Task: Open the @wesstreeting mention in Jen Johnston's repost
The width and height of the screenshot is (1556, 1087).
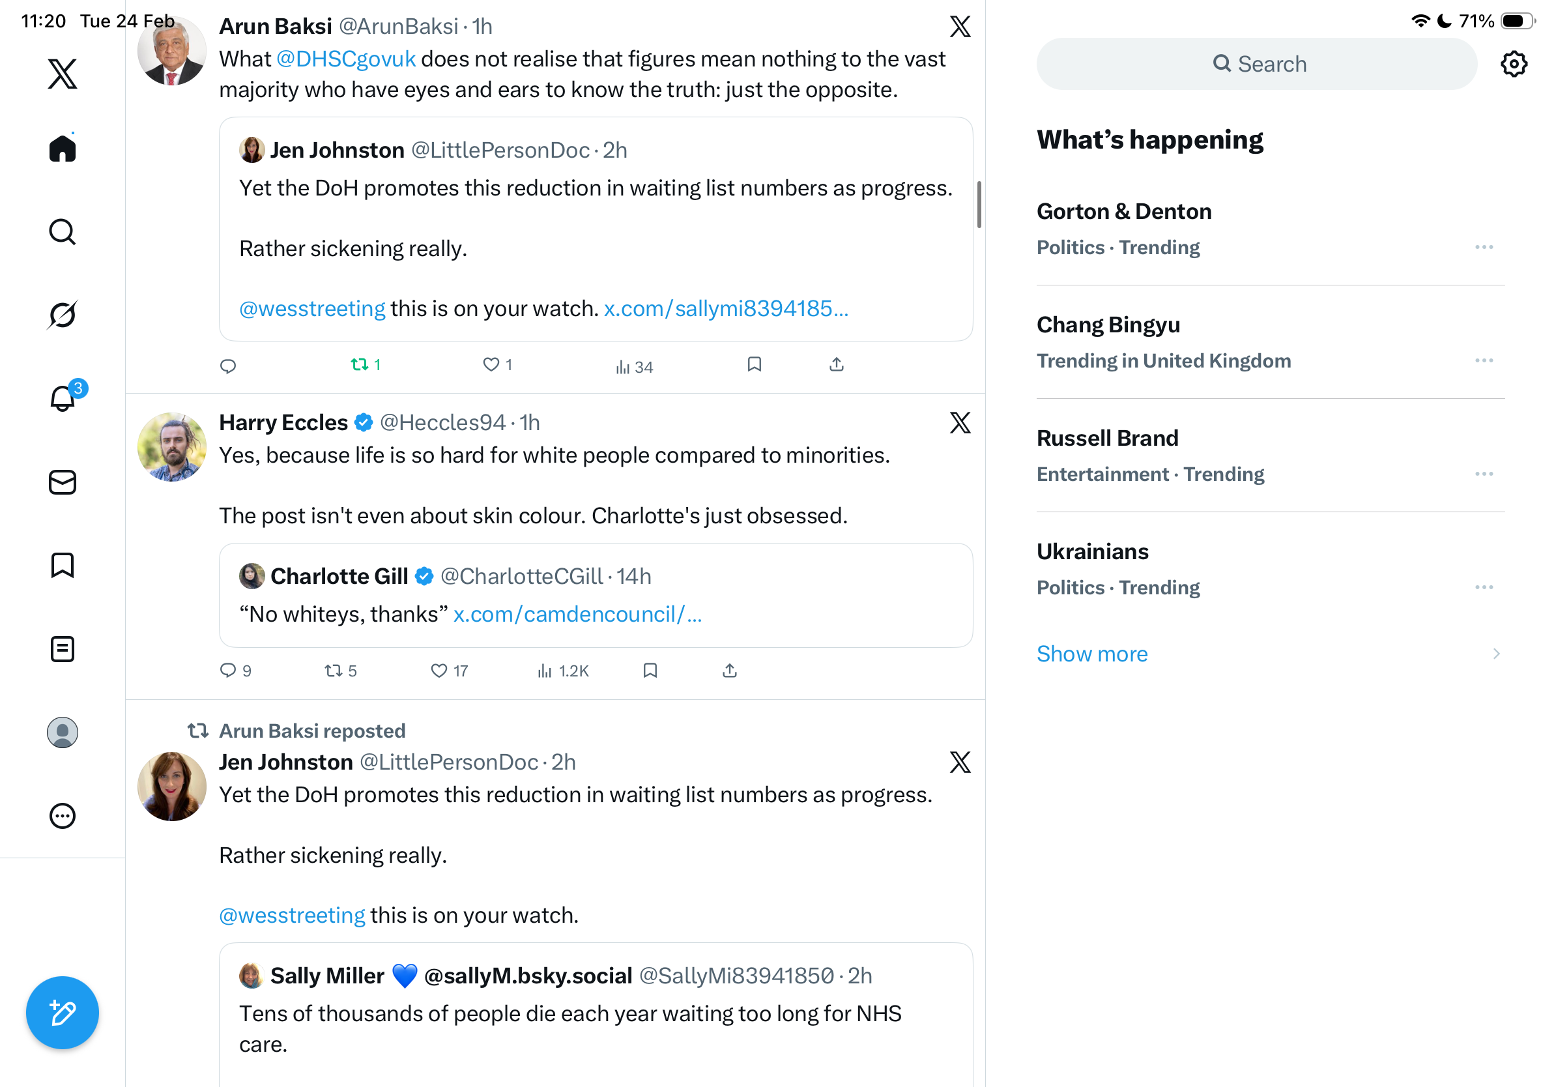Action: coord(292,916)
